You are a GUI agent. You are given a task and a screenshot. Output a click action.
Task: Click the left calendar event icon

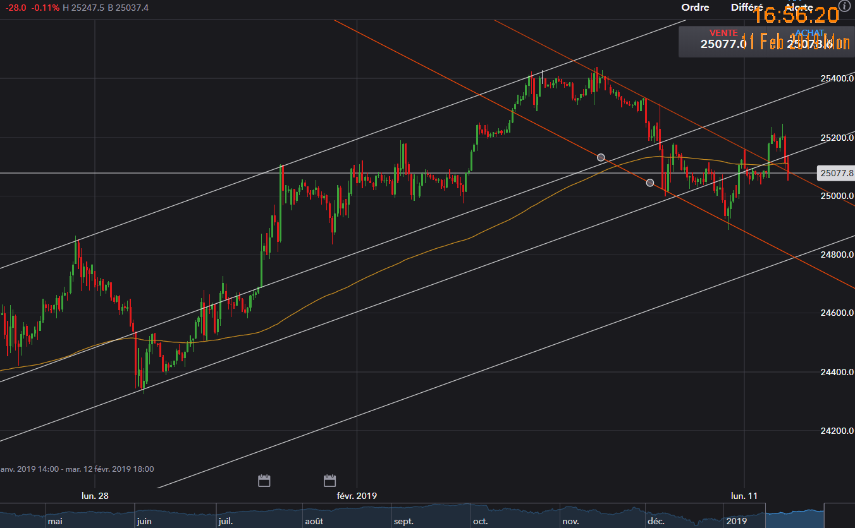point(264,481)
